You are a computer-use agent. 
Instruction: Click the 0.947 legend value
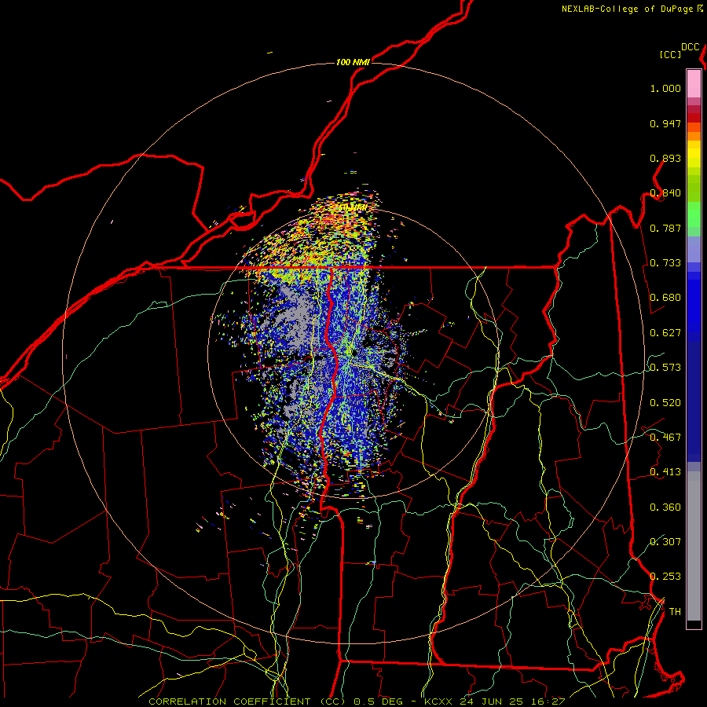[665, 123]
